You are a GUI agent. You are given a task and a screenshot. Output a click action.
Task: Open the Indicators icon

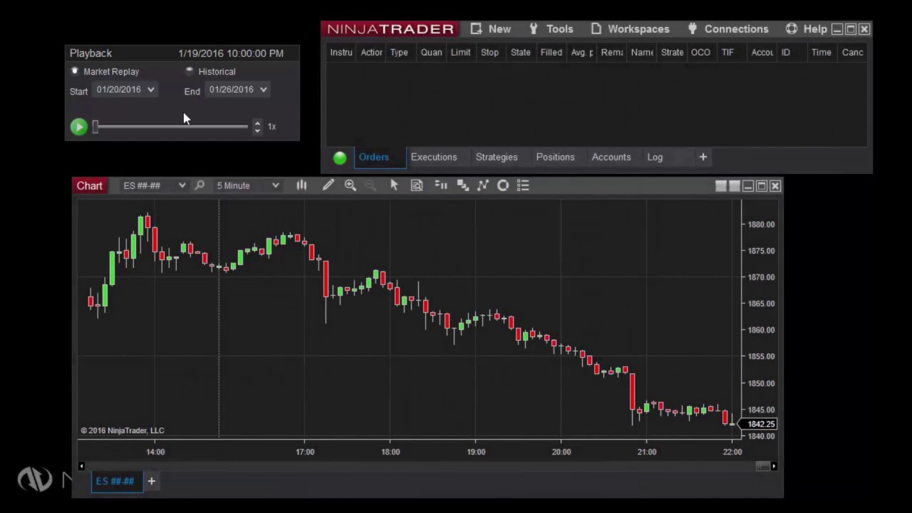click(x=482, y=186)
